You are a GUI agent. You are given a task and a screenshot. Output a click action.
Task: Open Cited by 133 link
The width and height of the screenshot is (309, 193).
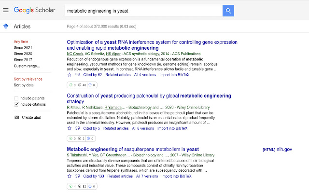tap(94, 176)
